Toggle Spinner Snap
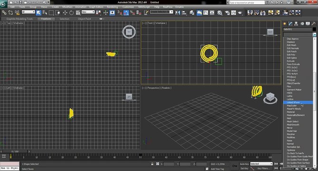The height and width of the screenshot is (171, 318). pyautogui.click(x=139, y=13)
